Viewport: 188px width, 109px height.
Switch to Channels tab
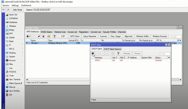tap(122, 32)
